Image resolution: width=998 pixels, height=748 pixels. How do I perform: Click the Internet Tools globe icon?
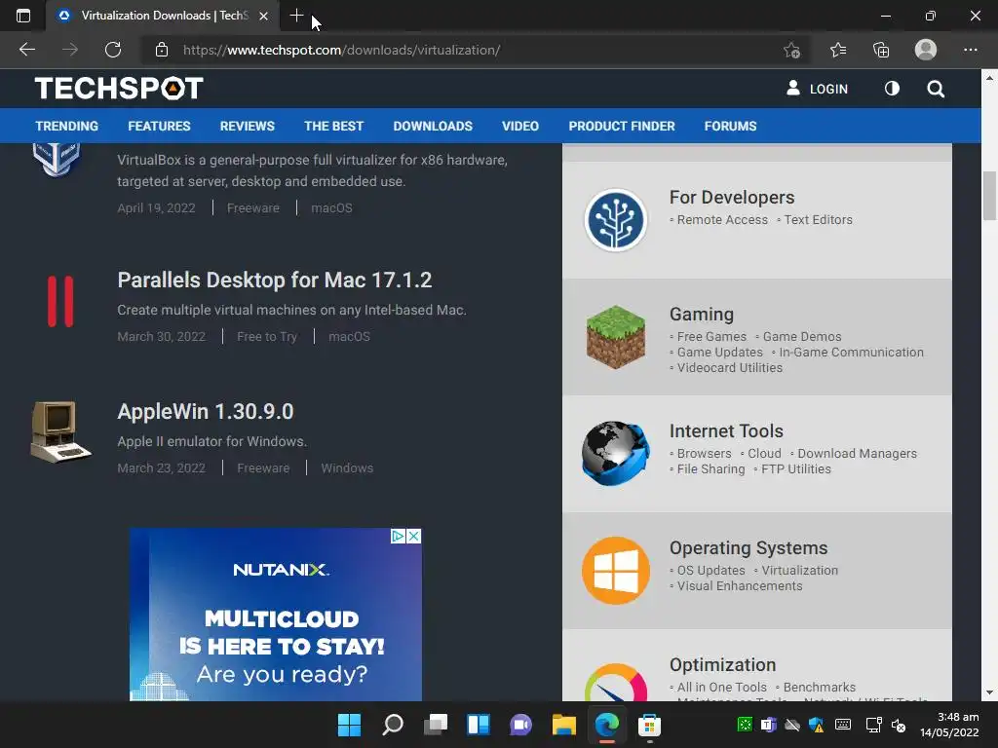[616, 453]
